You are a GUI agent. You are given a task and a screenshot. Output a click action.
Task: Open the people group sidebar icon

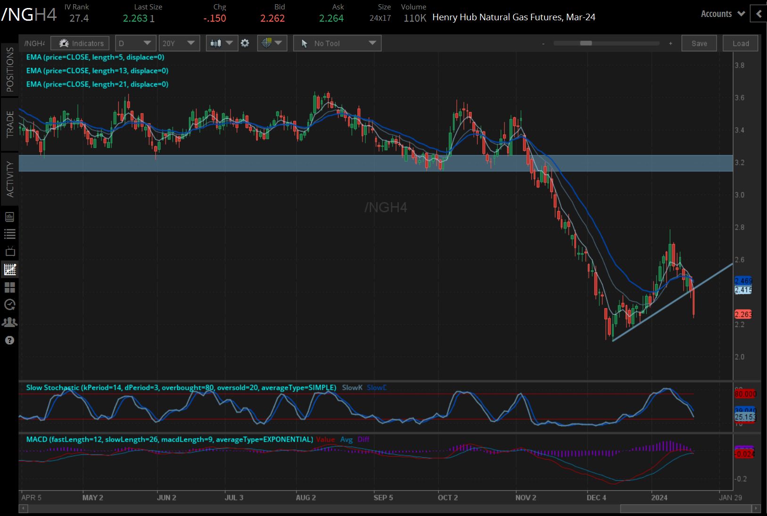(9, 322)
